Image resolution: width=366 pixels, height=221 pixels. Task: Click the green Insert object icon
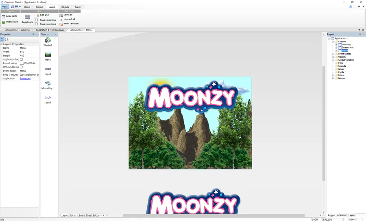click(3, 22)
